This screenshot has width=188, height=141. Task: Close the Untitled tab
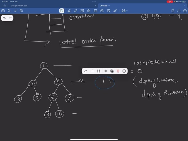[184, 6]
